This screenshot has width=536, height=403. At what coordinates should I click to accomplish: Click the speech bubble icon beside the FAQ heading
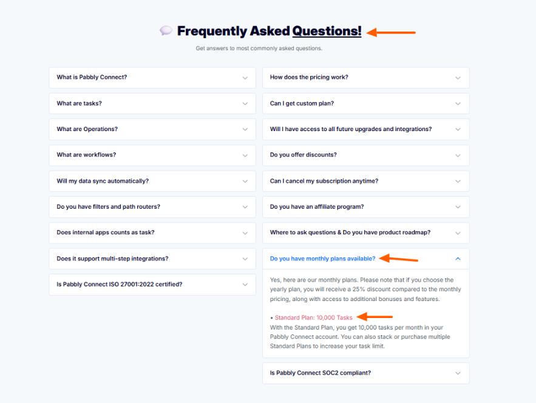click(x=166, y=31)
